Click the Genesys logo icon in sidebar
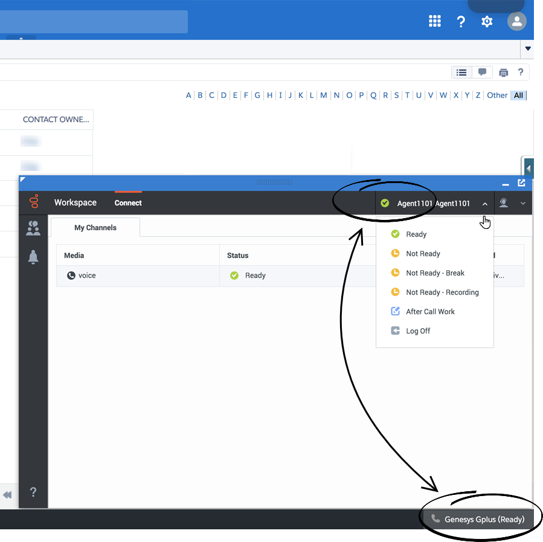 click(34, 202)
